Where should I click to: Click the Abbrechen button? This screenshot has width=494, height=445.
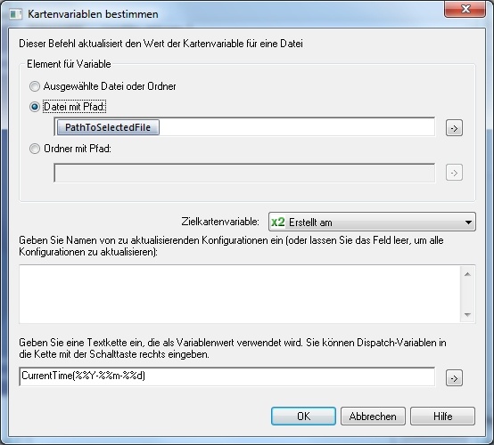(x=373, y=416)
